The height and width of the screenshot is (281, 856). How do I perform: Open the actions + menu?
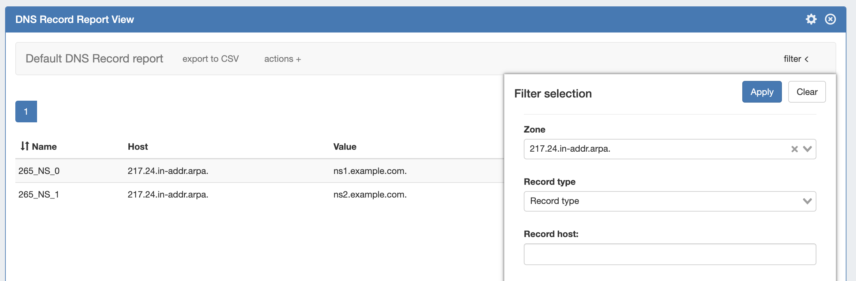[282, 59]
